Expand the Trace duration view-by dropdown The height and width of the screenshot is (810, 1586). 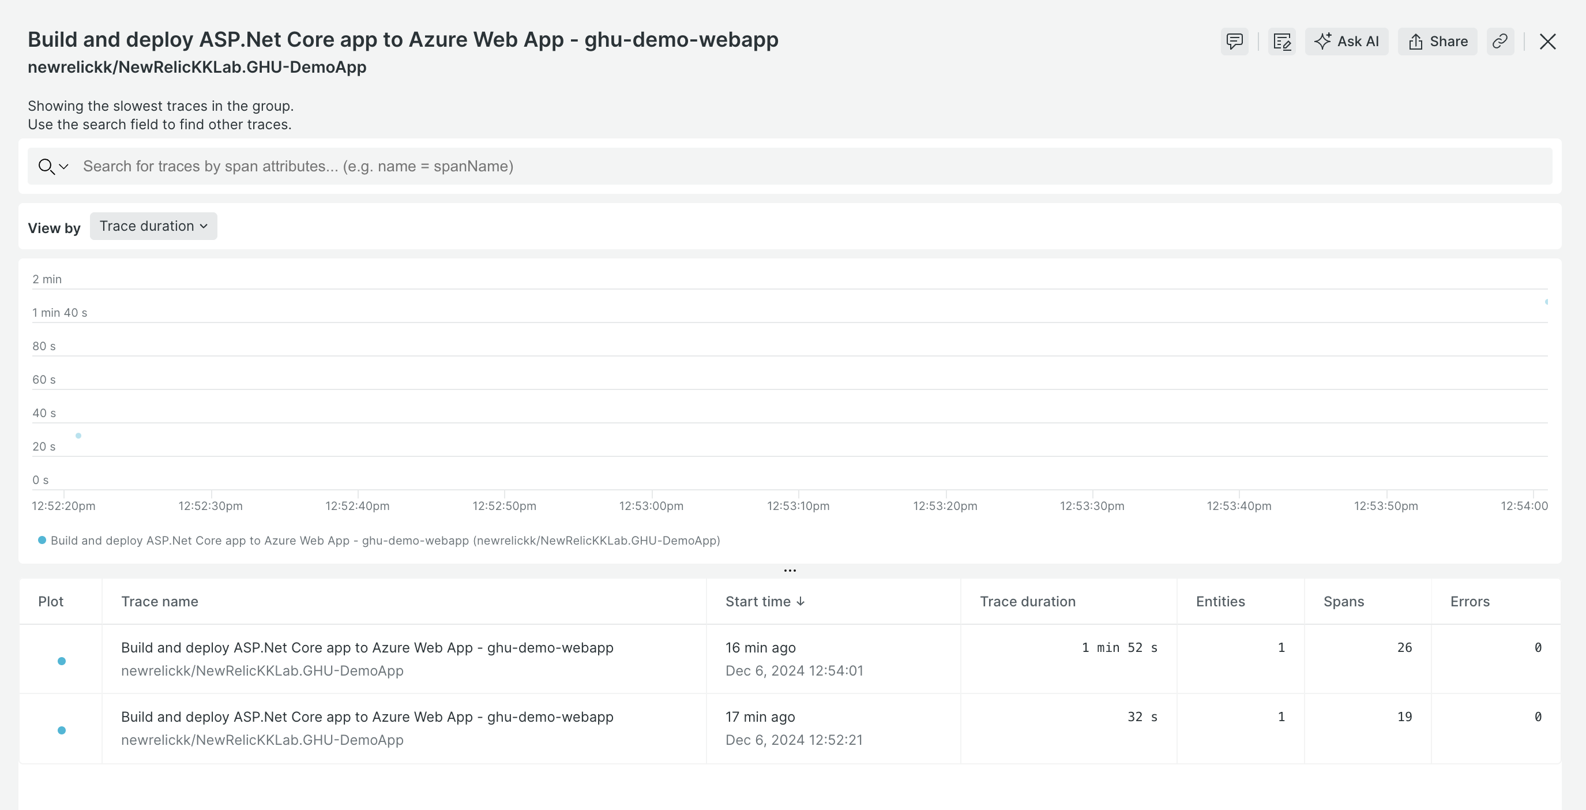pyautogui.click(x=153, y=226)
